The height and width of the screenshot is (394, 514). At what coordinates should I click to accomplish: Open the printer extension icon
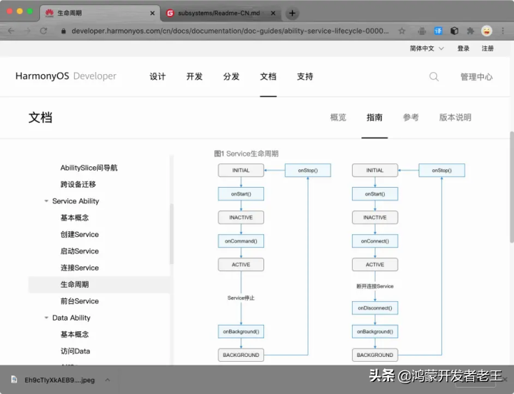pyautogui.click(x=422, y=31)
